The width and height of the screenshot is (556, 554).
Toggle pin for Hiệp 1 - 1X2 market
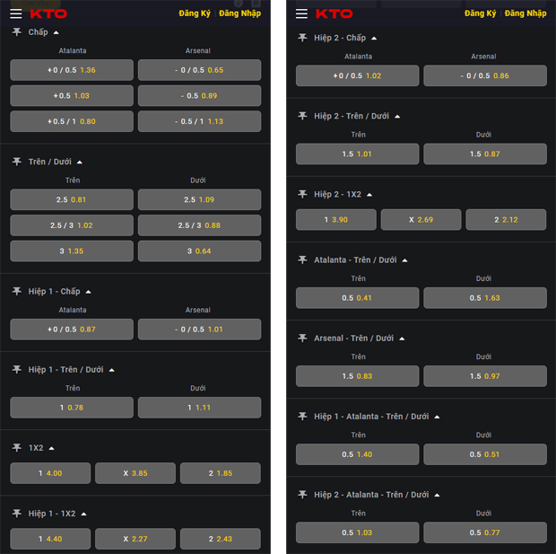click(17, 514)
